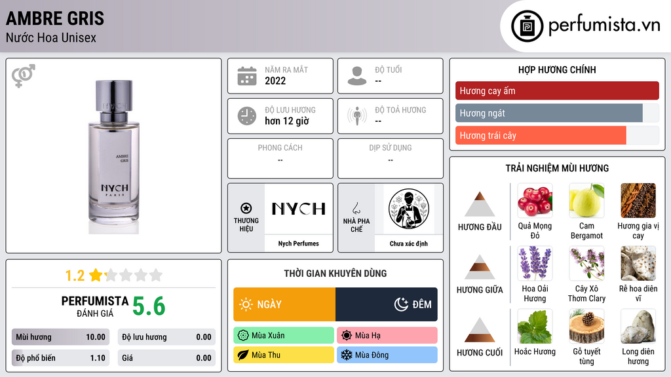Click the Nych Perfumes brand name link

pos(299,243)
